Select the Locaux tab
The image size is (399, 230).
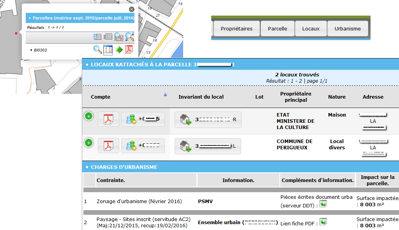[x=311, y=28]
